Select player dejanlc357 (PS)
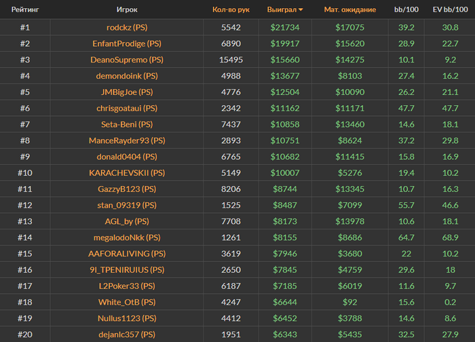The width and height of the screenshot is (475, 342). pyautogui.click(x=127, y=335)
